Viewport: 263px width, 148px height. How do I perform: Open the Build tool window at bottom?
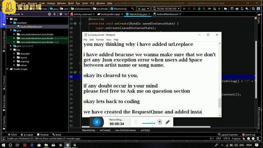(x=57, y=134)
